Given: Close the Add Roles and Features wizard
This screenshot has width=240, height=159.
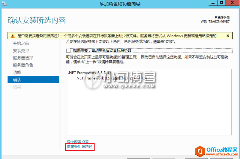Looking at the screenshot, I should 232,3.
